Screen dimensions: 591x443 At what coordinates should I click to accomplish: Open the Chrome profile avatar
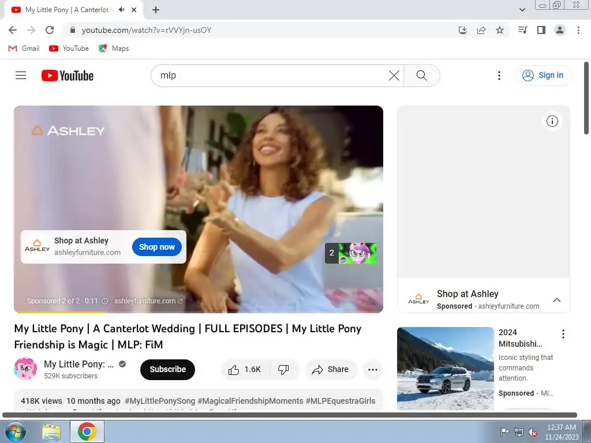[x=560, y=30]
